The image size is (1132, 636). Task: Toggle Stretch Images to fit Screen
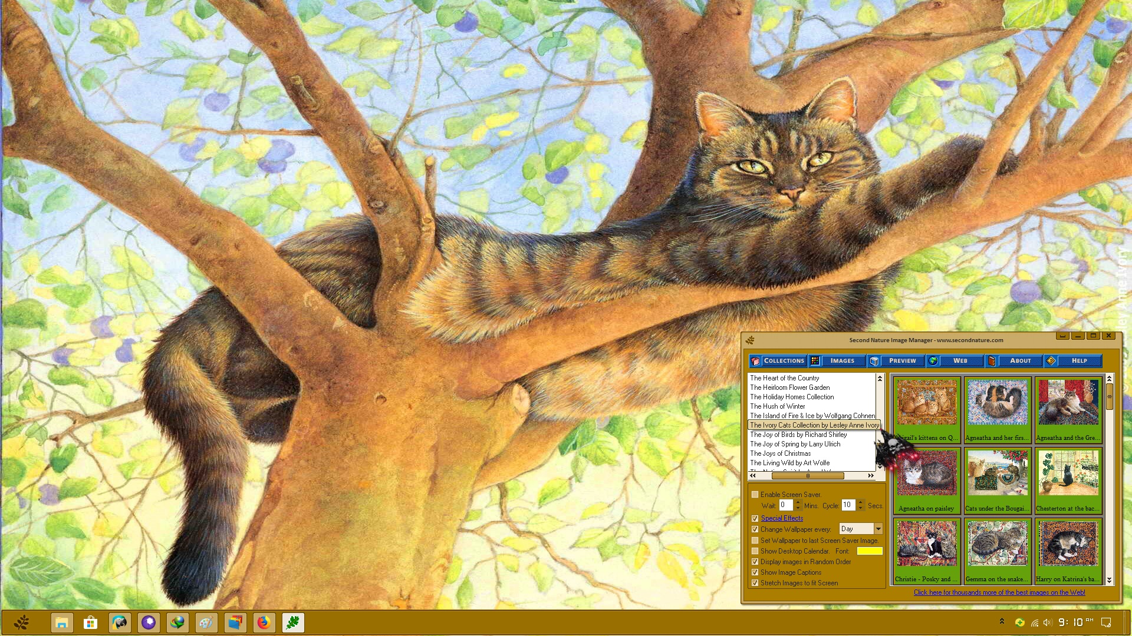coord(755,583)
